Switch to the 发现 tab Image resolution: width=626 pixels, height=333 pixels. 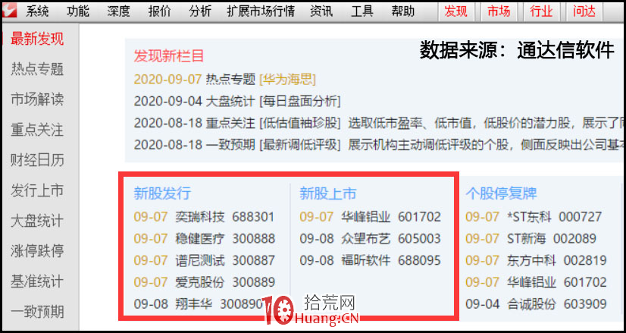coord(455,11)
